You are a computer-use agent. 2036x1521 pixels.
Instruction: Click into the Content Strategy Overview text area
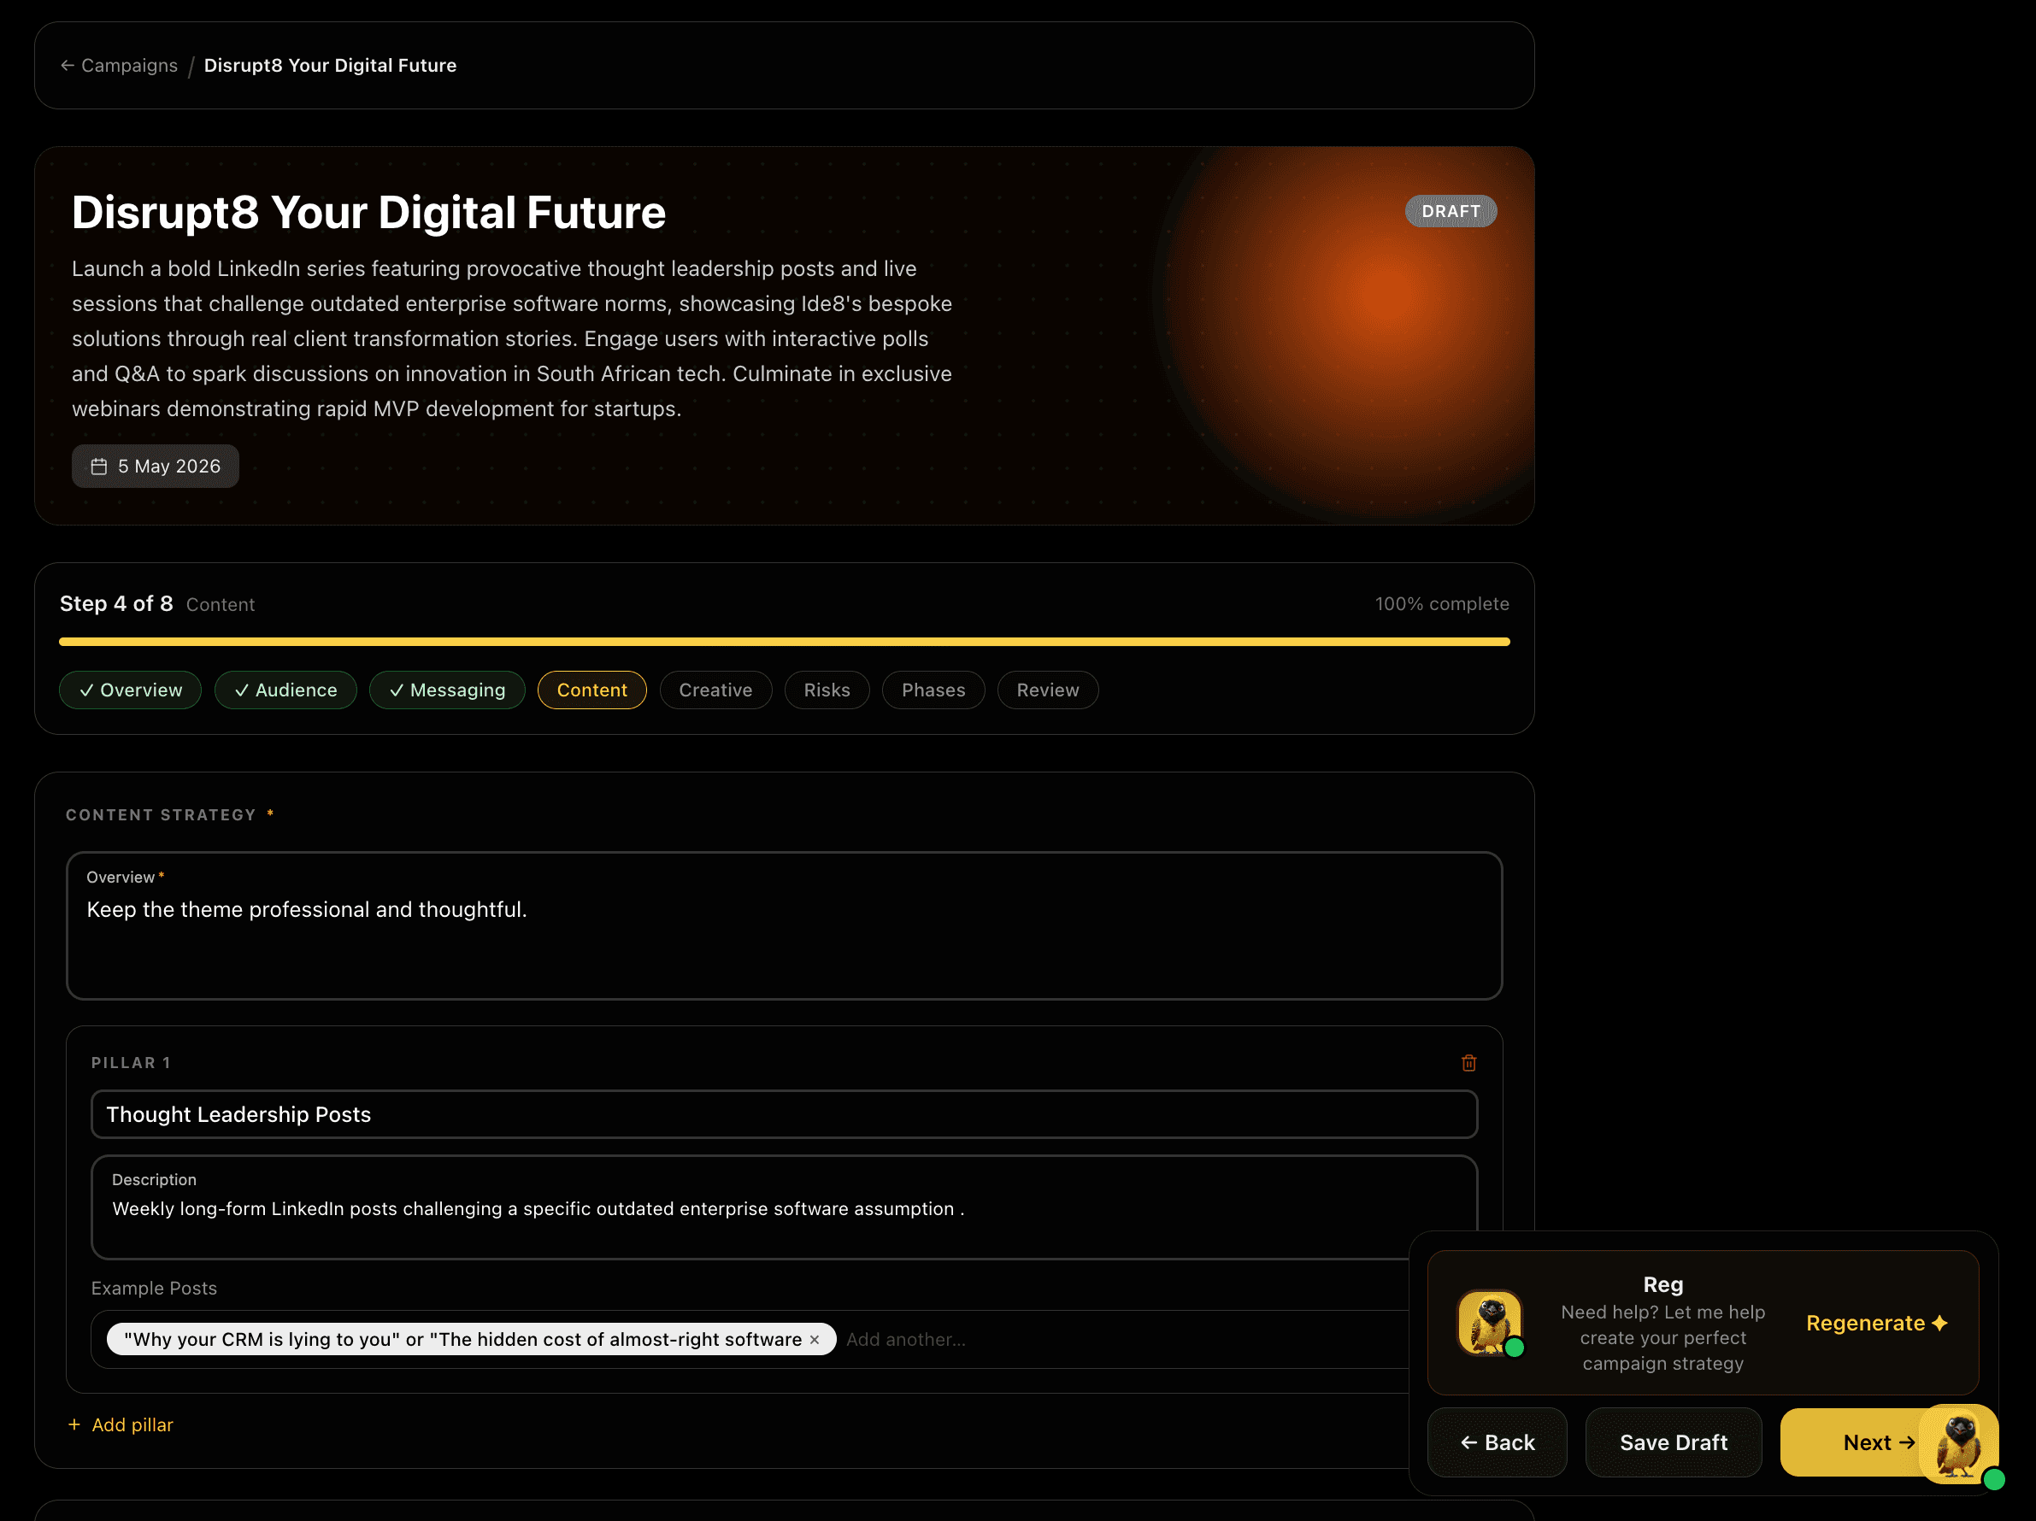pyautogui.click(x=784, y=925)
